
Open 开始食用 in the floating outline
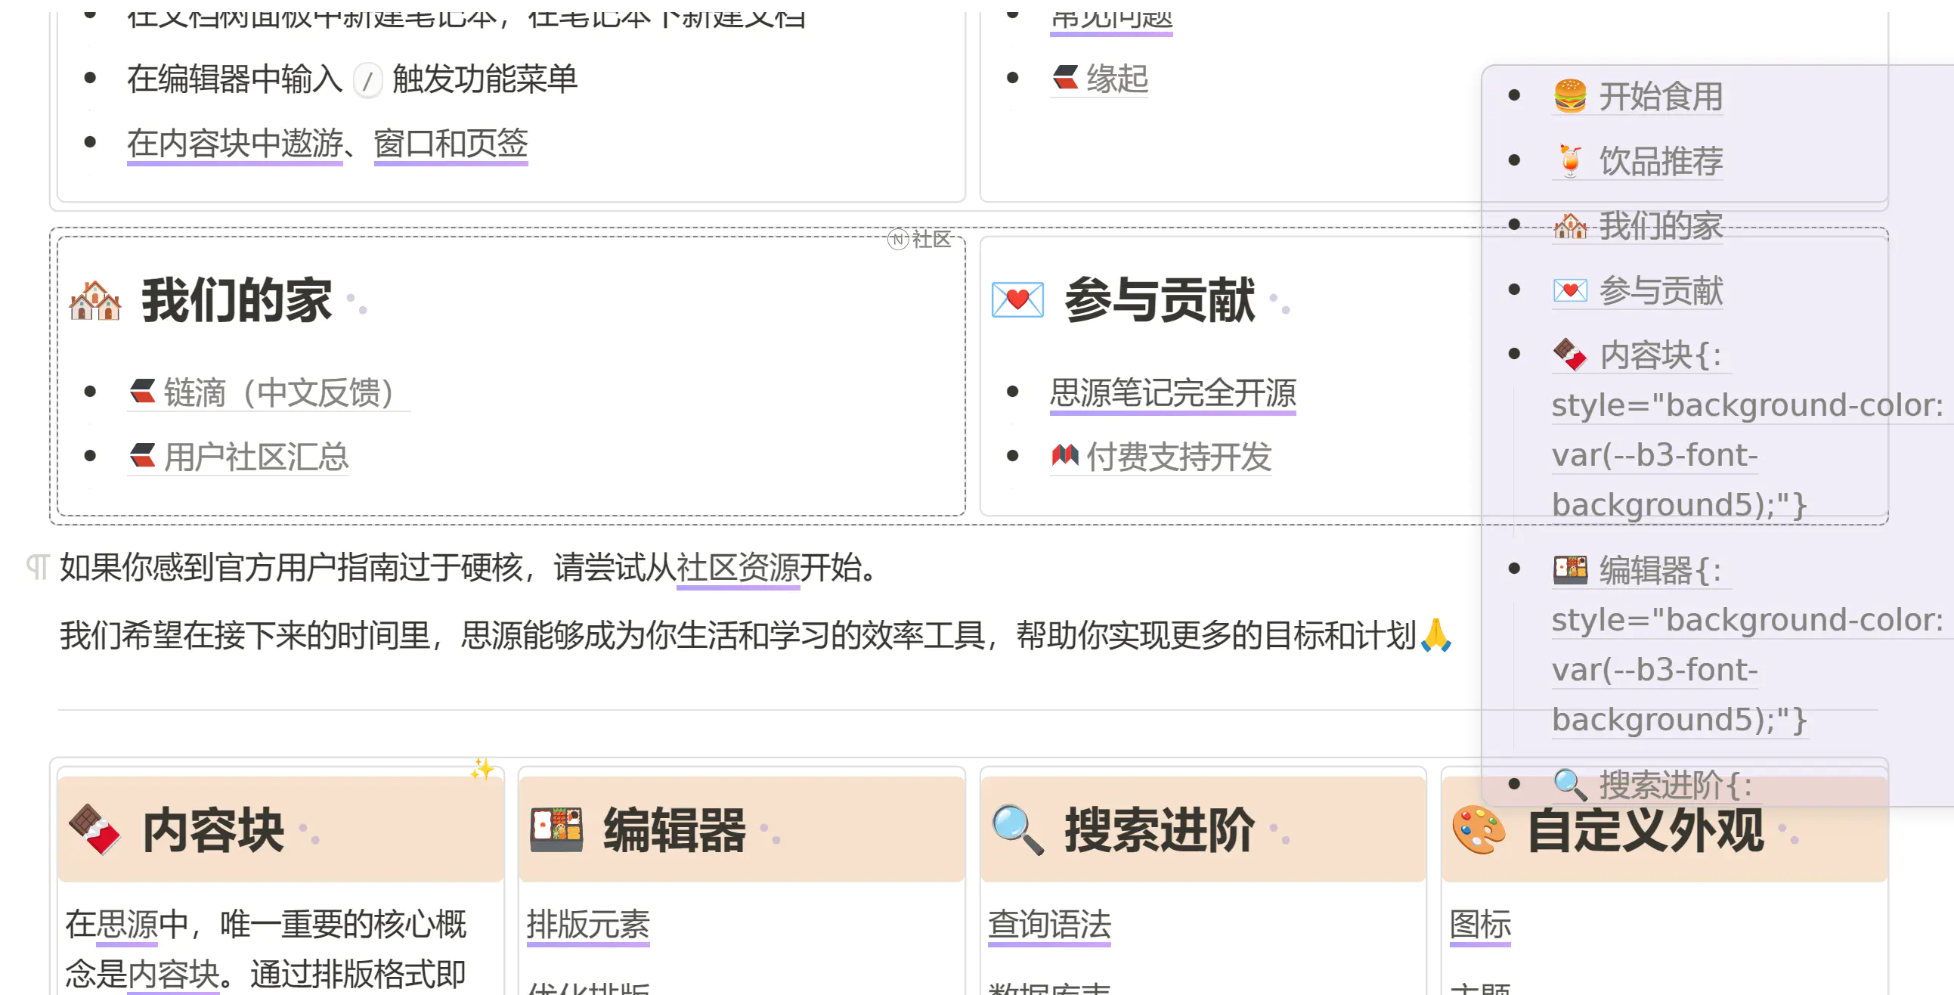coord(1660,97)
